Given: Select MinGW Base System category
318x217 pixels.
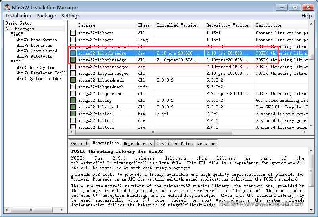Looking at the screenshot, I should point(36,40).
